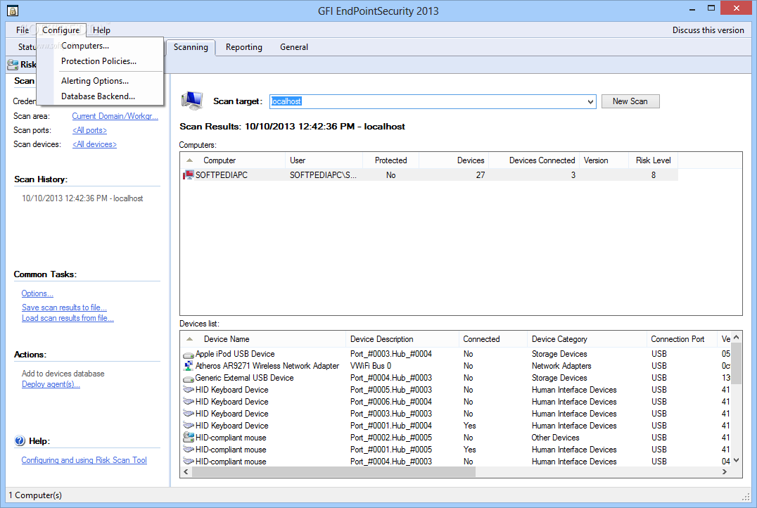
Task: Open the Options... common task link
Action: pyautogui.click(x=37, y=293)
